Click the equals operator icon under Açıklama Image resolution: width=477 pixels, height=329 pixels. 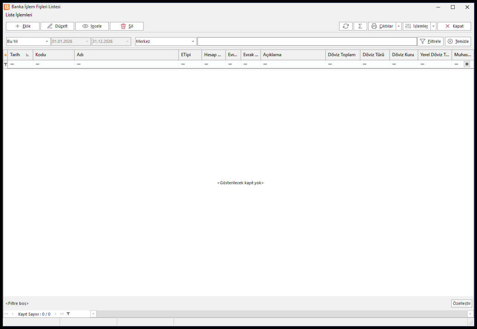tap(265, 64)
